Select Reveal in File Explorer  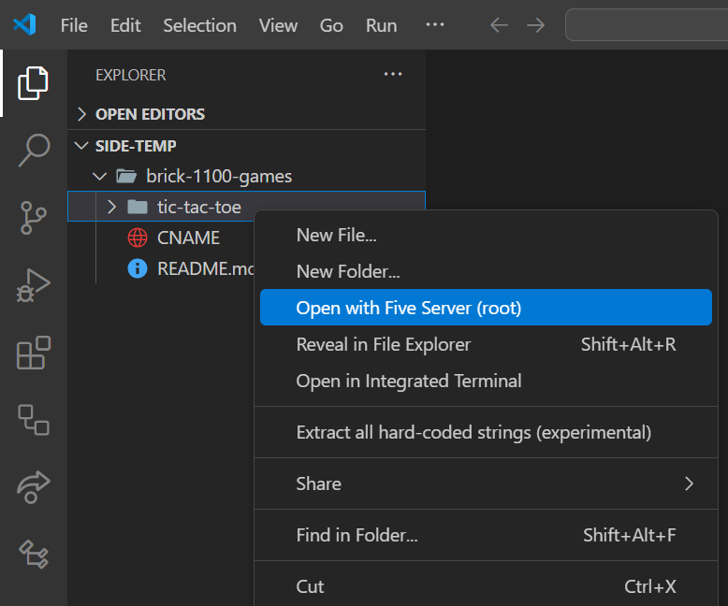coord(486,344)
